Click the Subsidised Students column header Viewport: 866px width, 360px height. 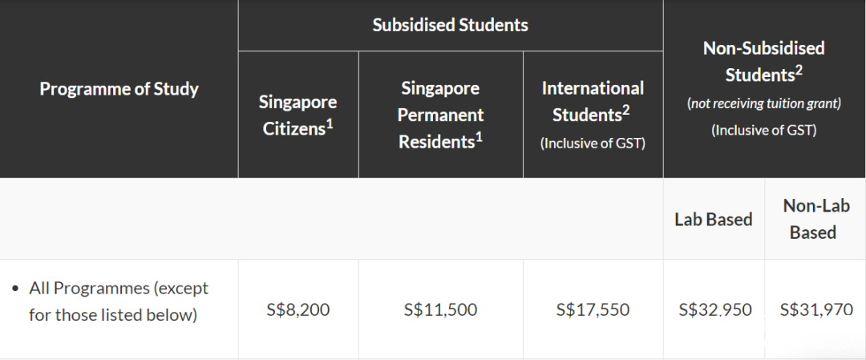[450, 25]
